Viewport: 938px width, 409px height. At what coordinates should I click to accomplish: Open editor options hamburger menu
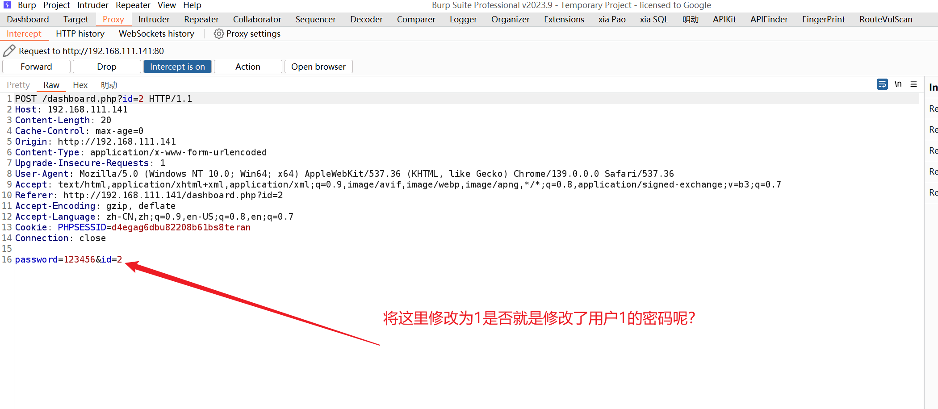pos(914,84)
